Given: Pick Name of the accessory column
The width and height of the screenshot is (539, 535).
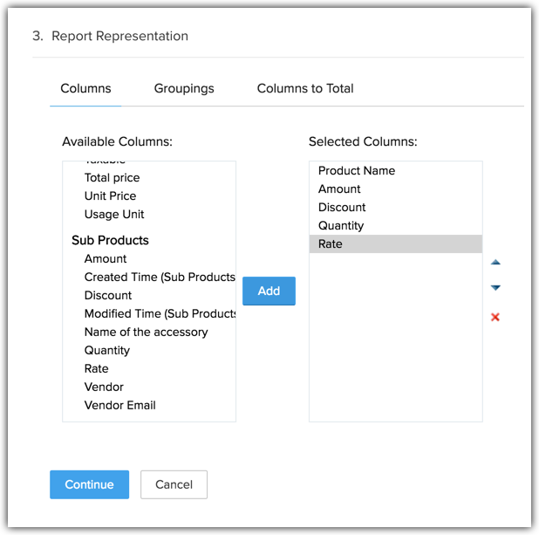Looking at the screenshot, I should (146, 332).
